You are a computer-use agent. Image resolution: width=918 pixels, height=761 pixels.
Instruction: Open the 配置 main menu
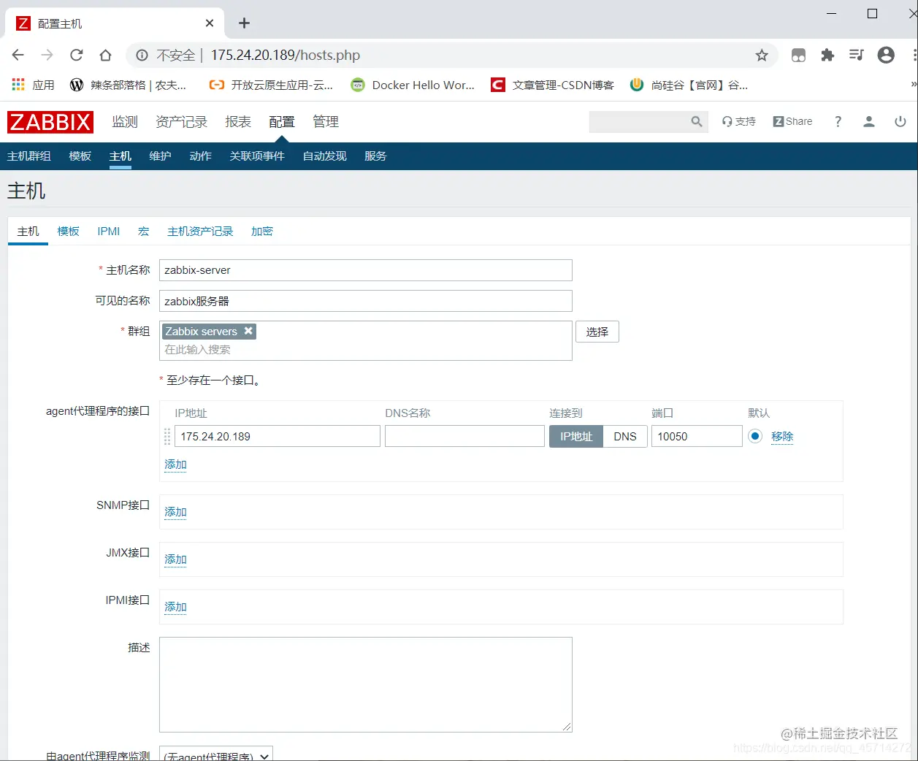[282, 121]
